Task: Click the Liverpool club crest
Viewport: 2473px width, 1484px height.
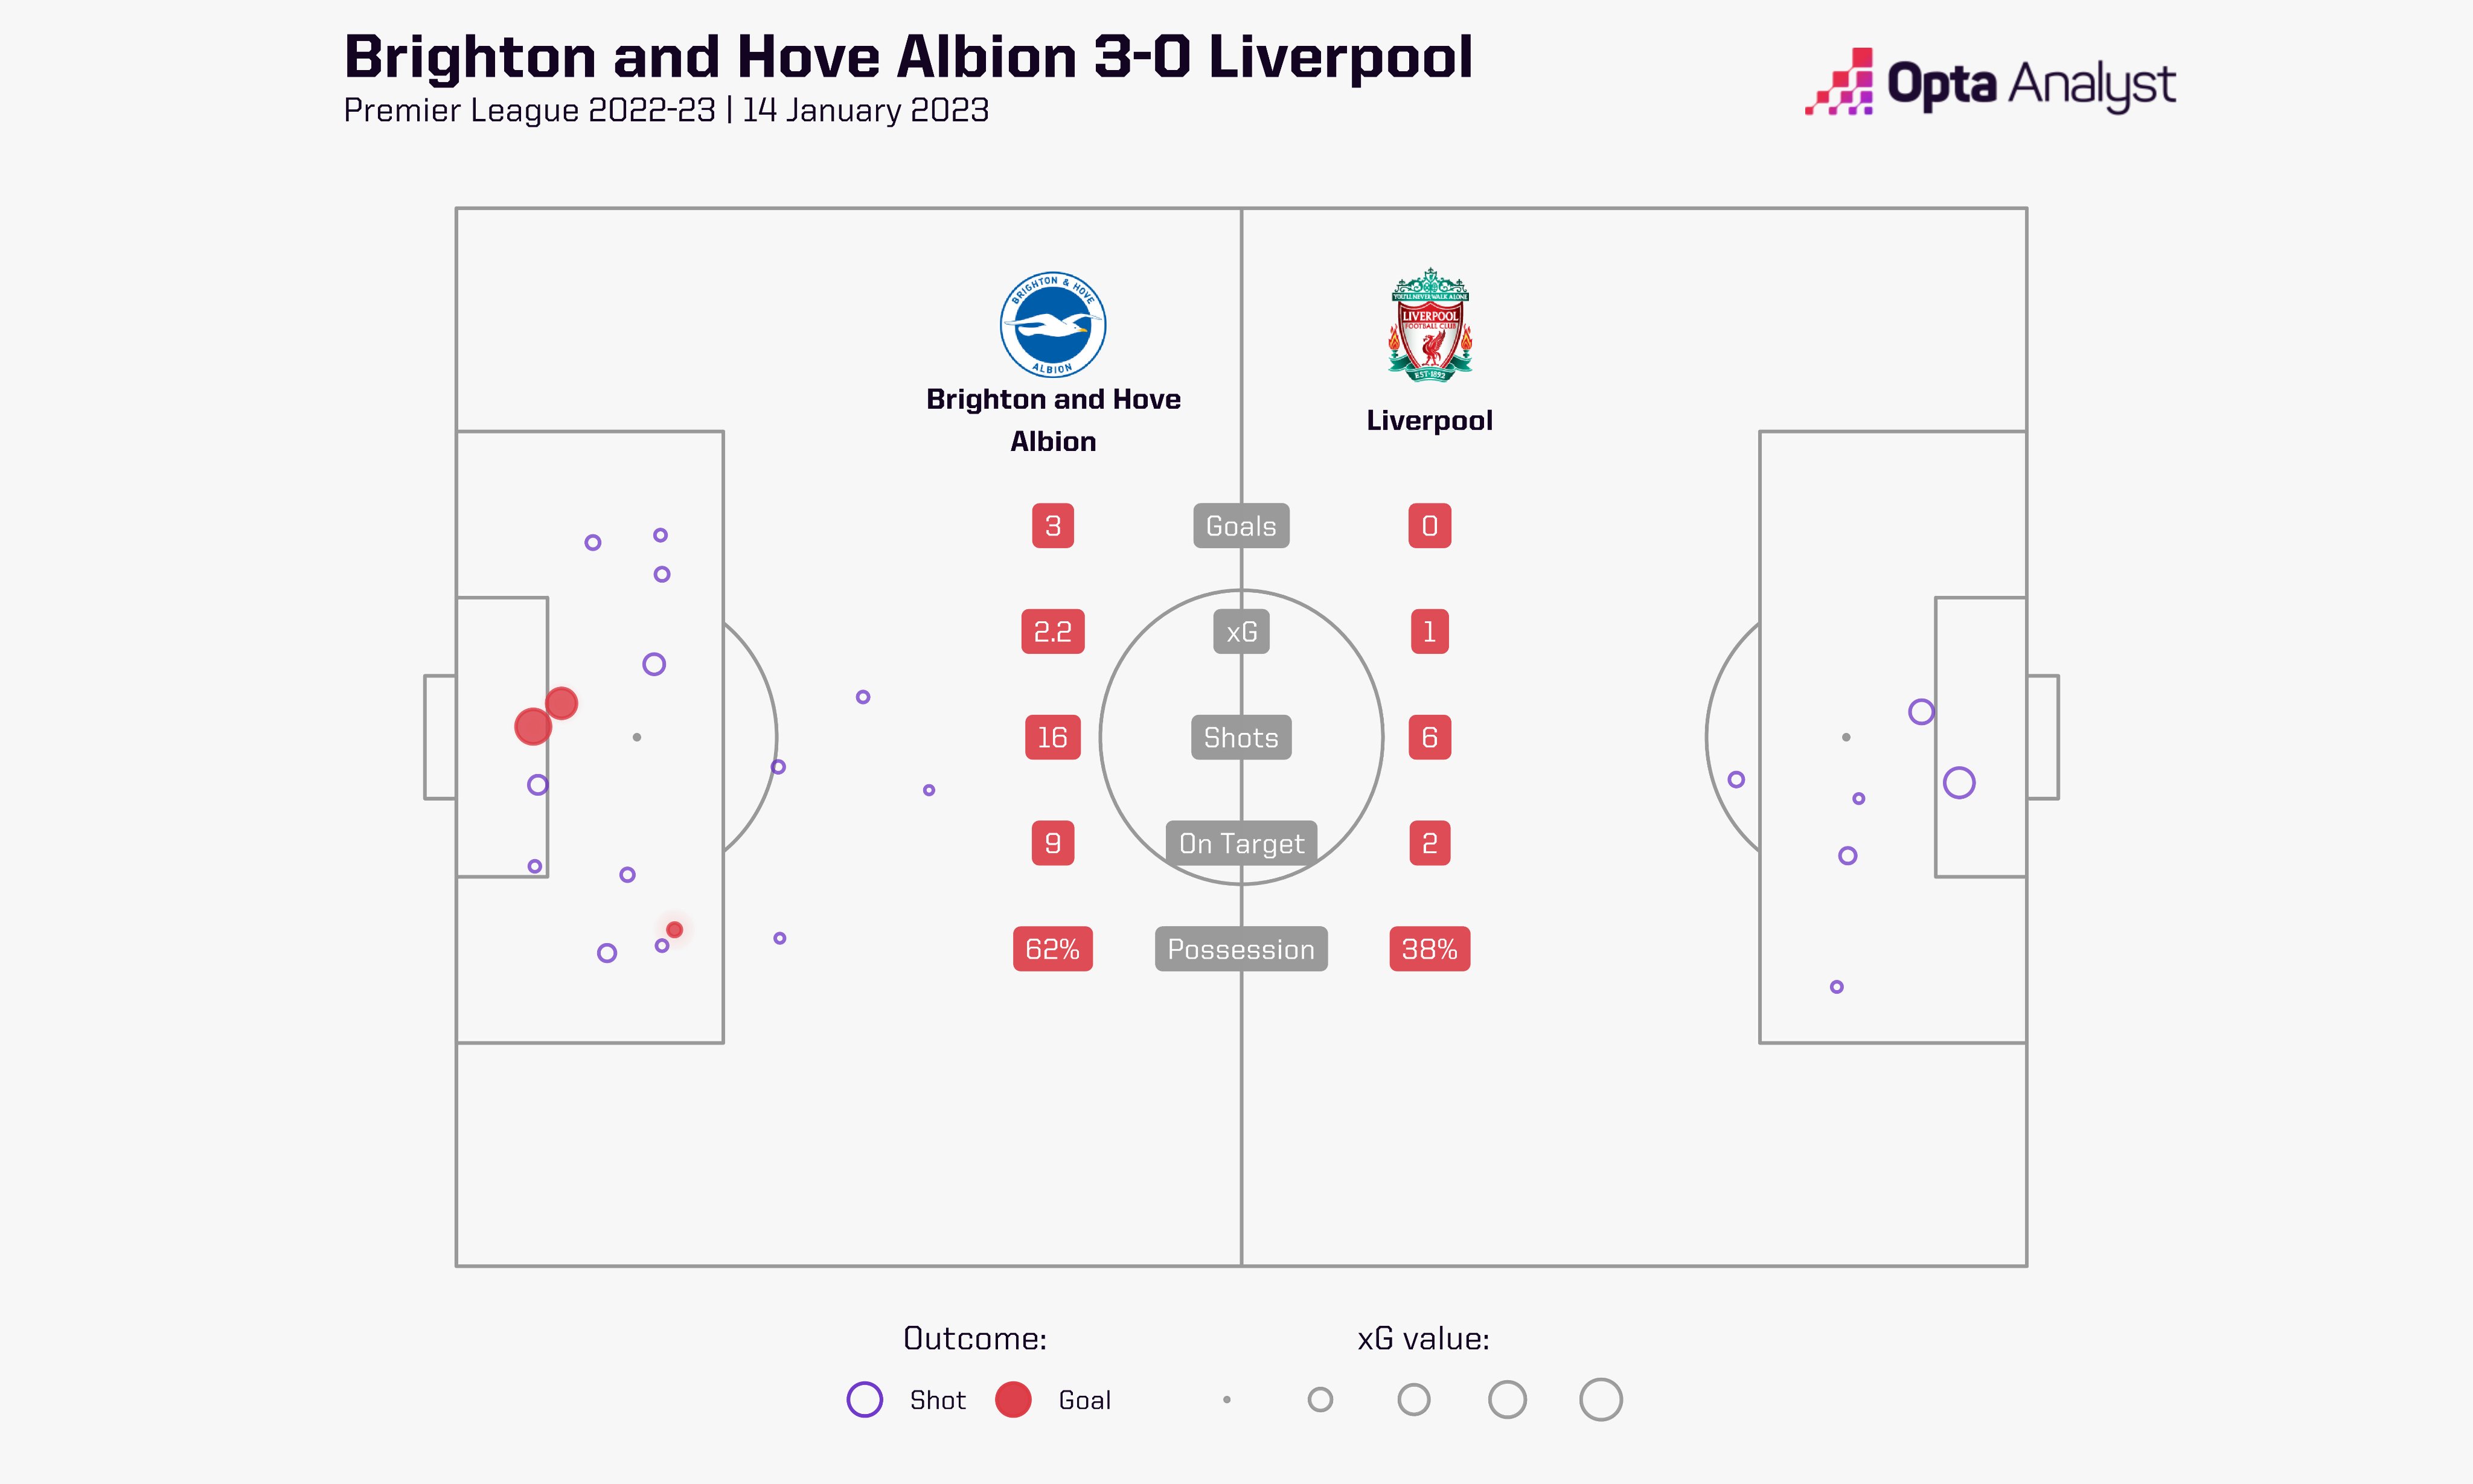Action: click(x=1429, y=325)
